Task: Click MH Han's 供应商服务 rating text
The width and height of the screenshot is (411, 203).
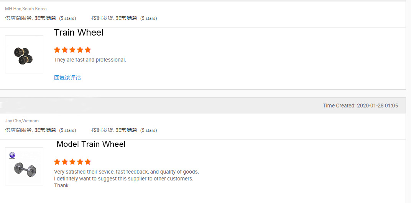Action: point(40,18)
